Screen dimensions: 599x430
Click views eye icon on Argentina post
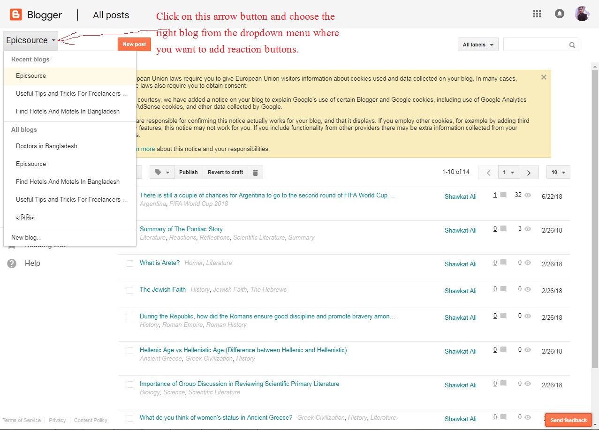pyautogui.click(x=528, y=195)
